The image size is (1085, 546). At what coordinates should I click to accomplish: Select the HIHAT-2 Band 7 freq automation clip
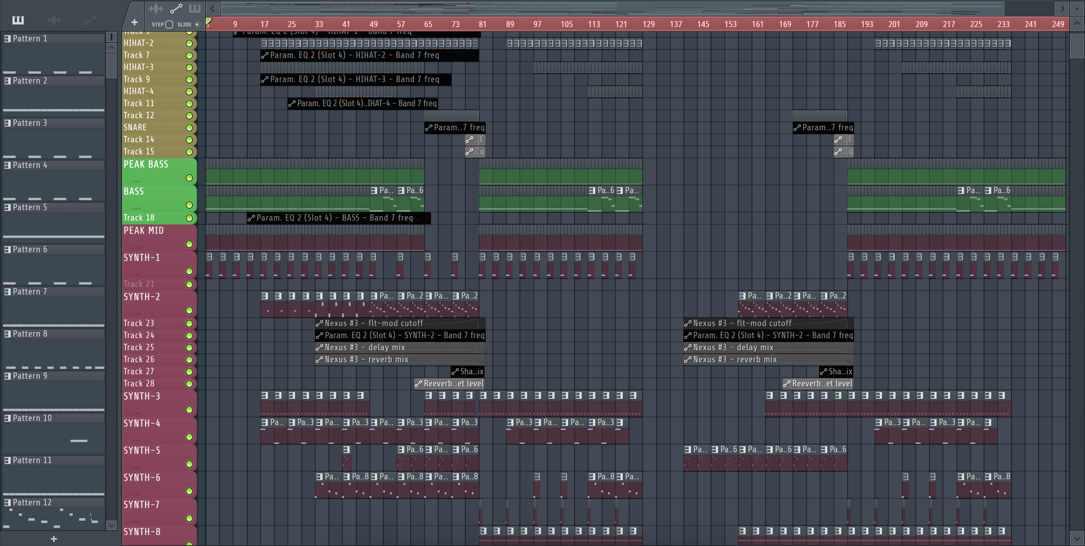click(x=370, y=55)
